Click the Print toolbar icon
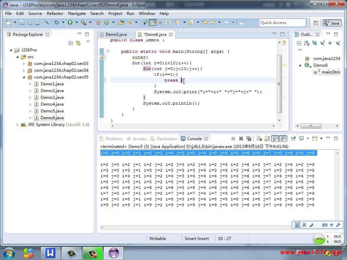The height and width of the screenshot is (260, 347). point(37,22)
